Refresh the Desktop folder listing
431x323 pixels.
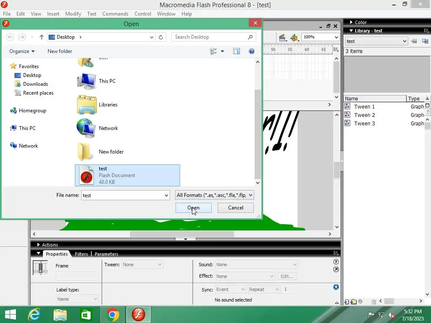point(161,37)
